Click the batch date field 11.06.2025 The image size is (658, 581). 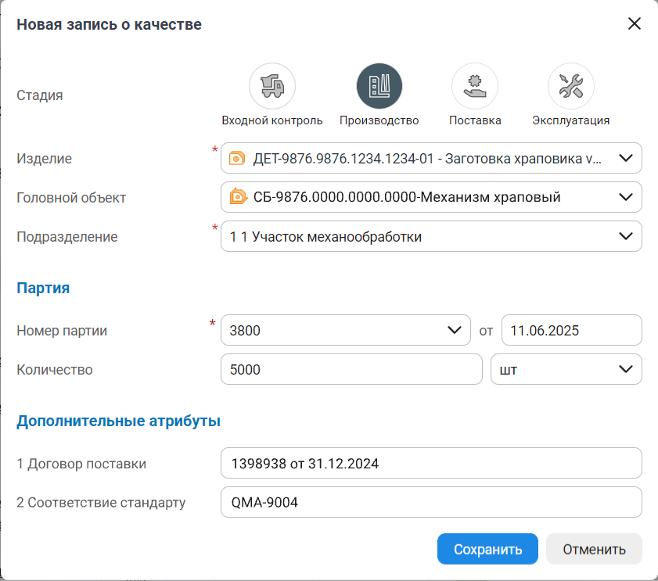click(570, 330)
